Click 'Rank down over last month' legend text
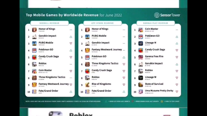207x116 pixels. coord(147,101)
